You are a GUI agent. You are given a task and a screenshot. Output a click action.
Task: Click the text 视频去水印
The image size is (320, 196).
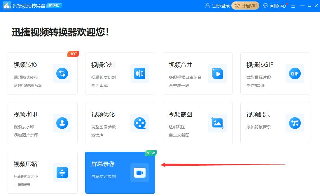click(x=24, y=127)
